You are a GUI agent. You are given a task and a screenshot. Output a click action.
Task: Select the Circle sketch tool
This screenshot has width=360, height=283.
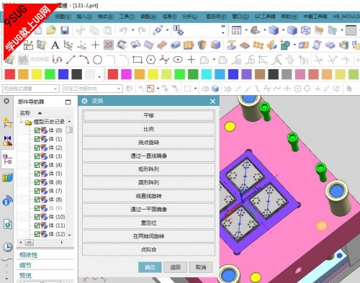click(x=97, y=60)
